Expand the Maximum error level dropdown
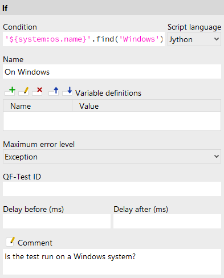The image size is (224, 278). pos(112,157)
